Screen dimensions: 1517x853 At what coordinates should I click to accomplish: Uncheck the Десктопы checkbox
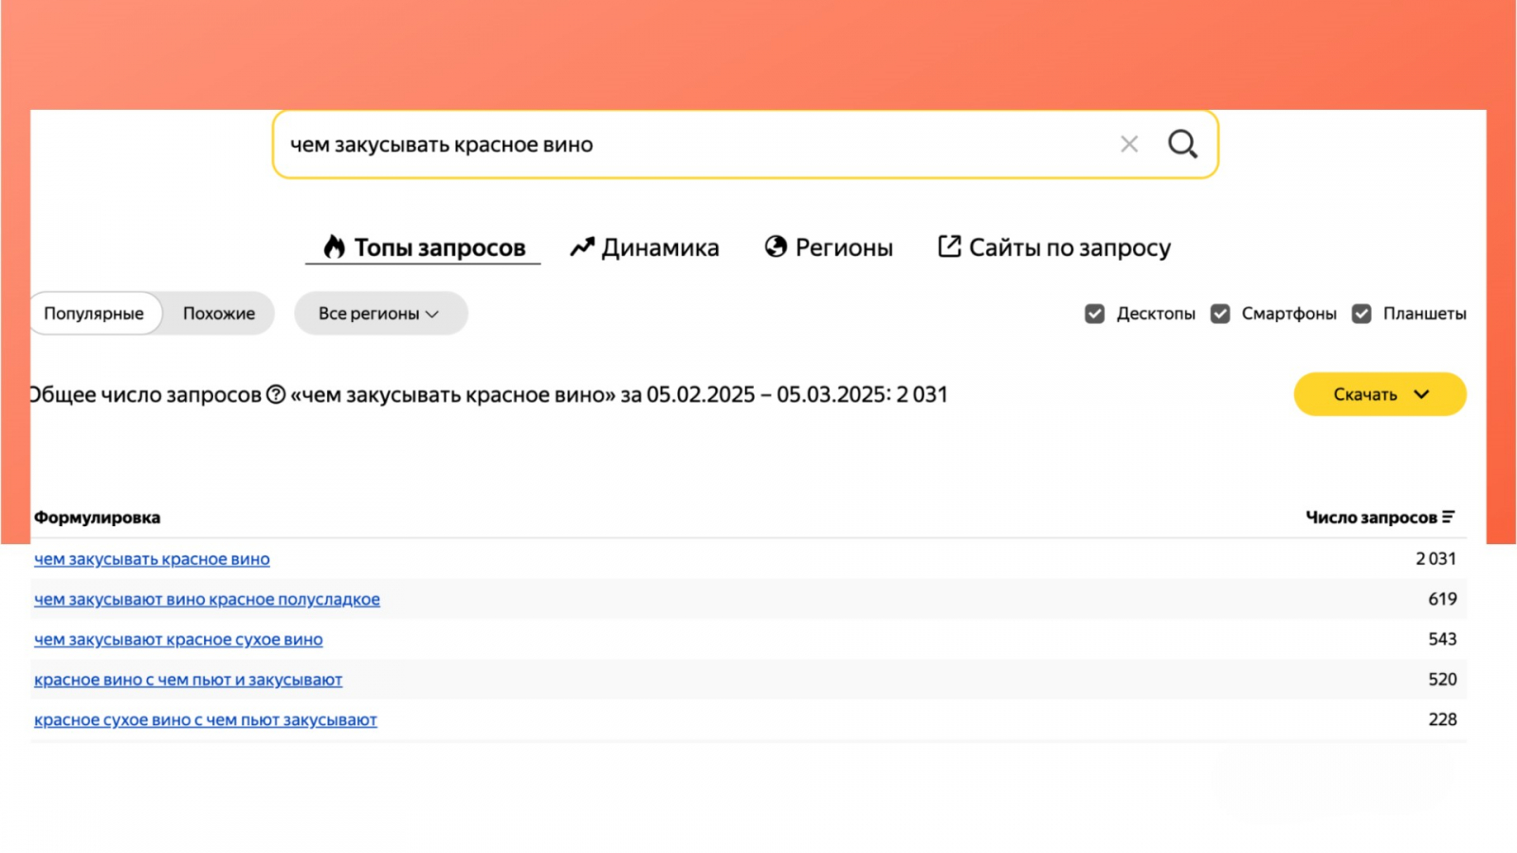[1094, 314]
